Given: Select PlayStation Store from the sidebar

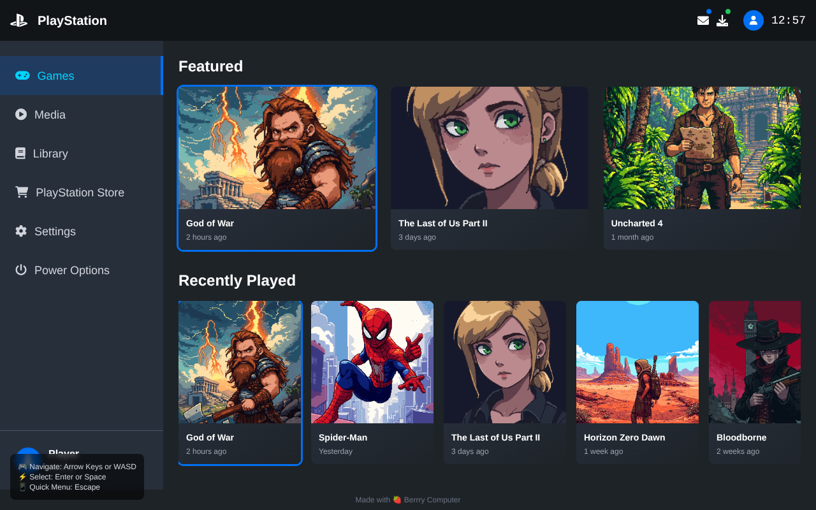Looking at the screenshot, I should 80,192.
